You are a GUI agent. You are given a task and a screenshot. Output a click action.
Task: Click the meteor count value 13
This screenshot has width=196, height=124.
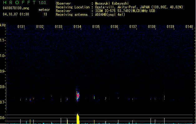click(45, 14)
